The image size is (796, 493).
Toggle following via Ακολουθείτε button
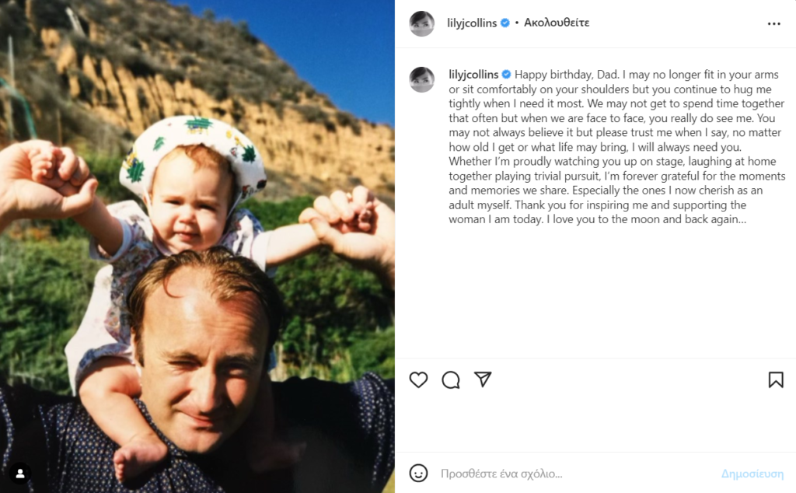557,23
